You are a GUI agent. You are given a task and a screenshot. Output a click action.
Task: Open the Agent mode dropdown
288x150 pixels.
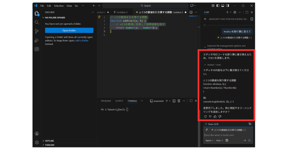(209, 141)
